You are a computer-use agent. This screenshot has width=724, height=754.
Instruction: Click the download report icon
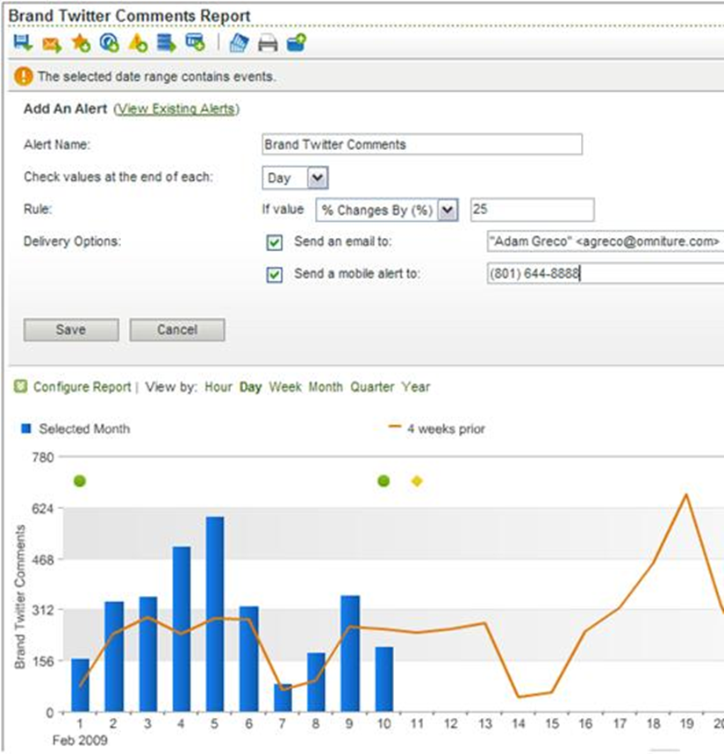pos(23,43)
